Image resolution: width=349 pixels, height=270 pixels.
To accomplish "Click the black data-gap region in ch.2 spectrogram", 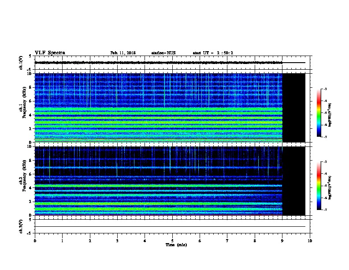I will tap(294, 181).
